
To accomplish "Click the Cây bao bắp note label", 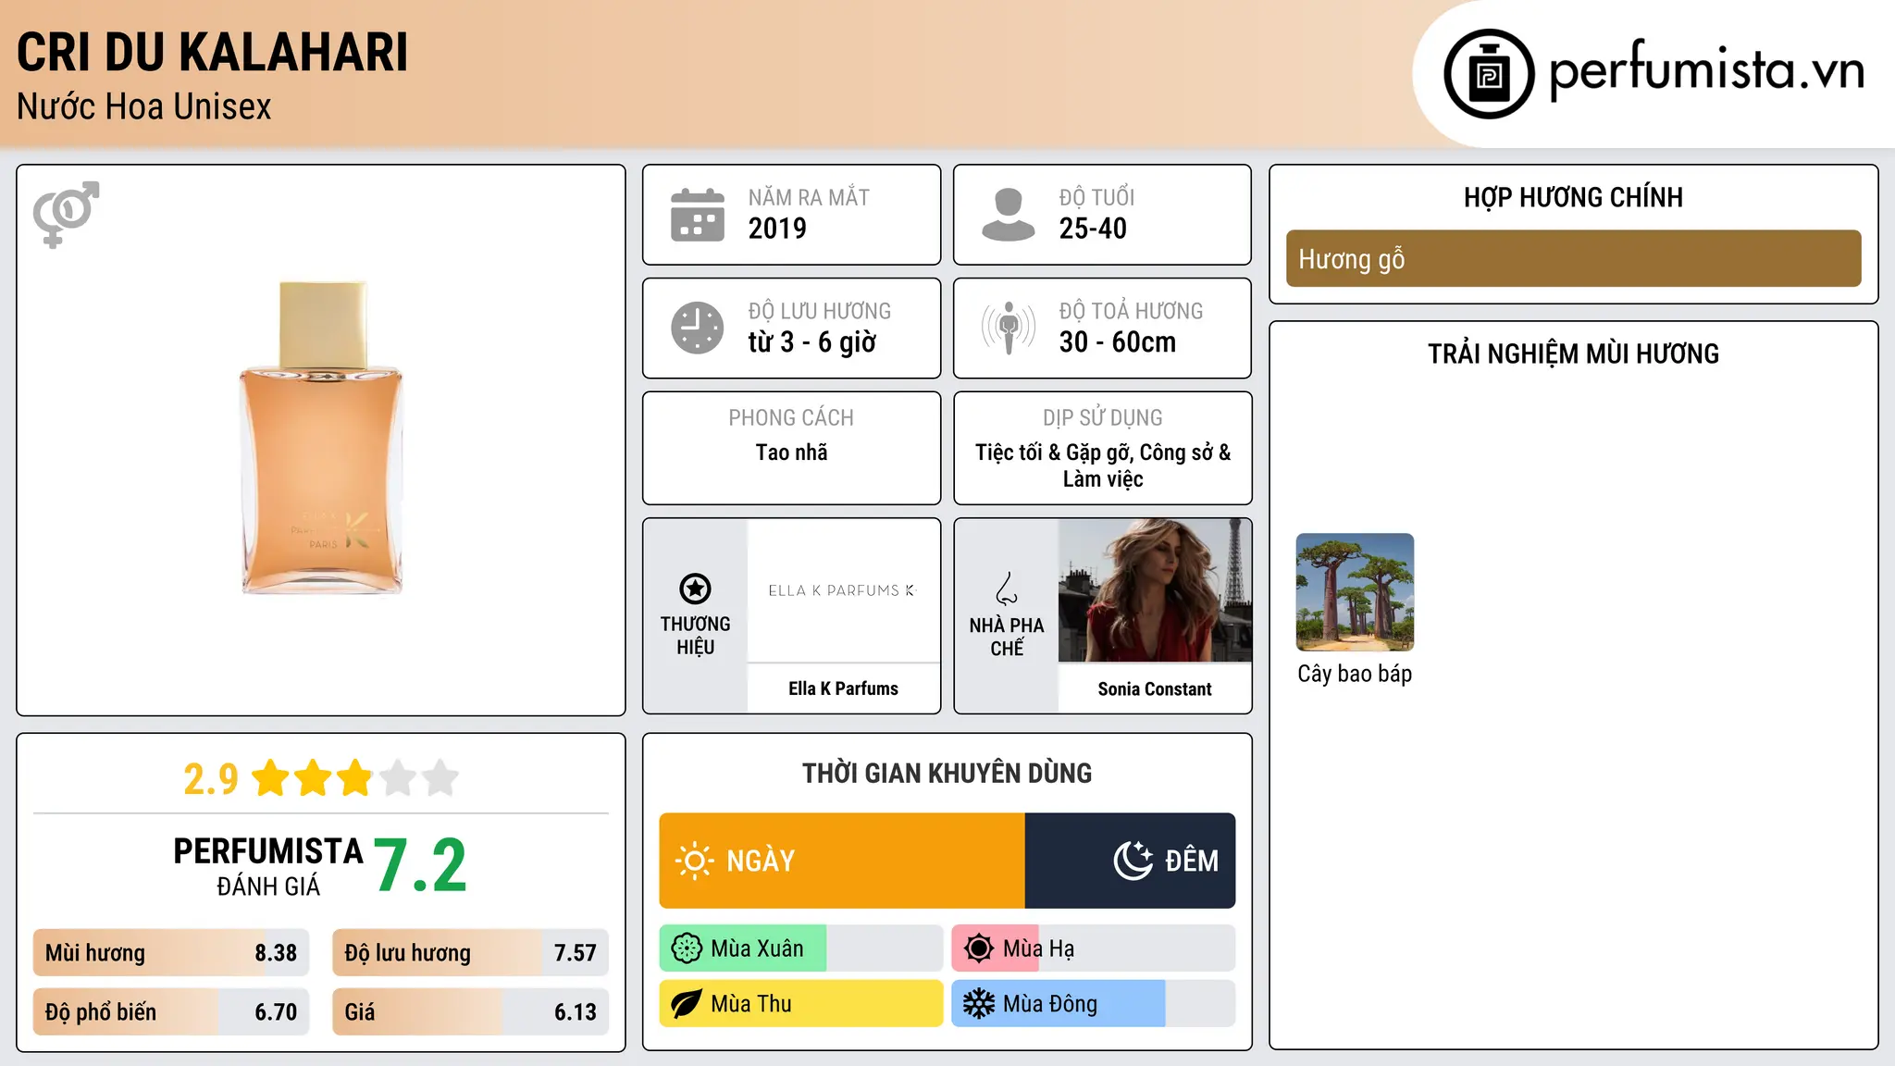I will [1355, 674].
